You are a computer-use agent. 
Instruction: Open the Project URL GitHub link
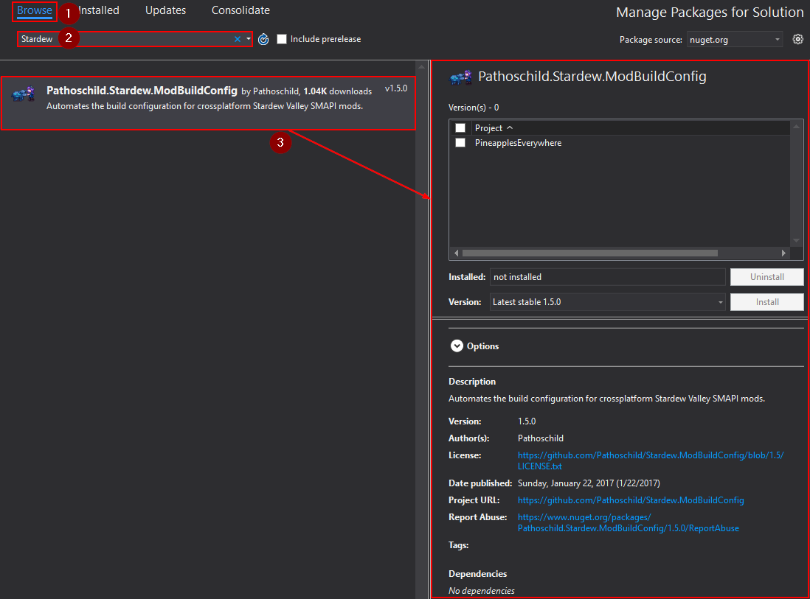(x=631, y=500)
